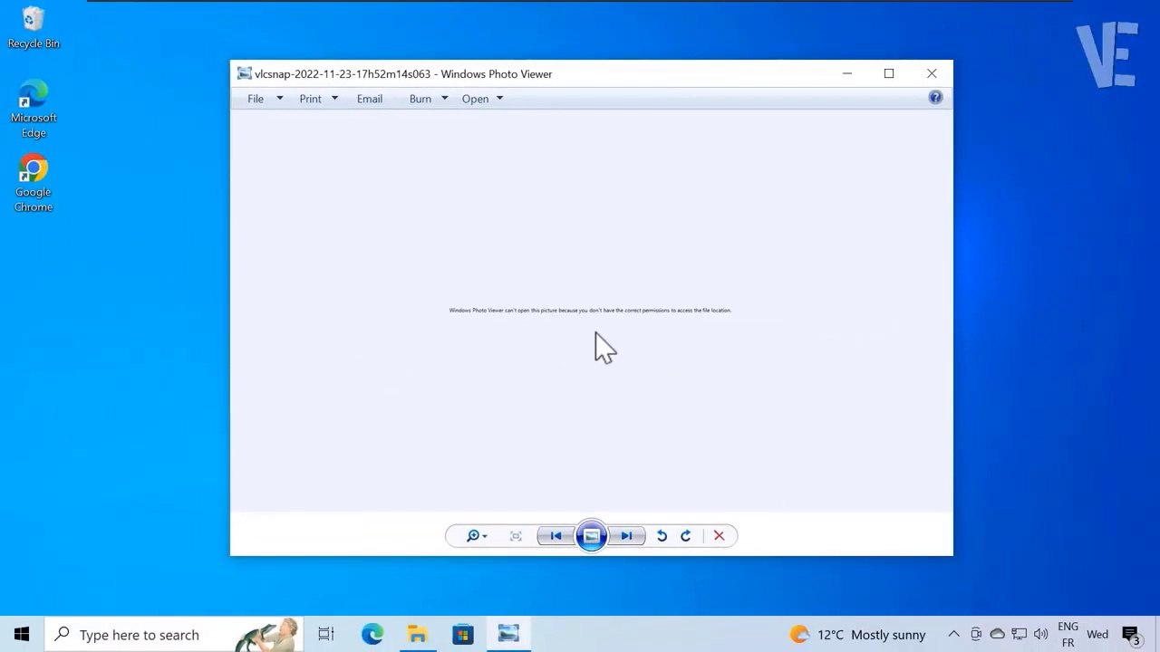This screenshot has width=1160, height=652.
Task: Play the slide show
Action: pyautogui.click(x=591, y=536)
